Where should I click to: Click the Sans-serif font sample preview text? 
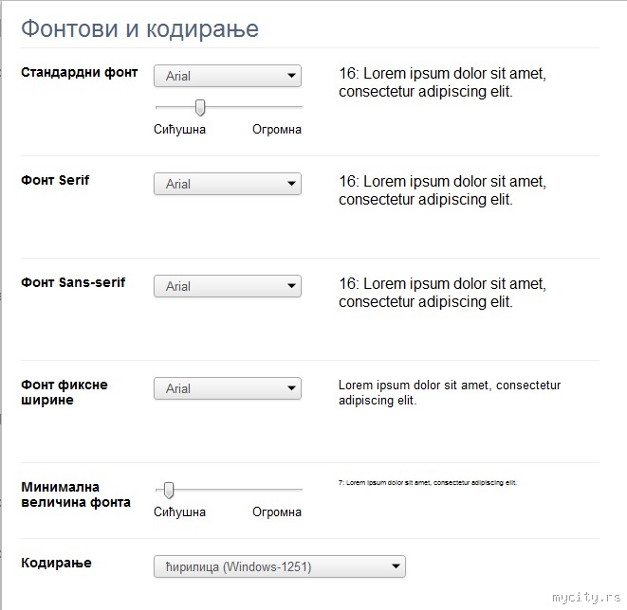click(x=442, y=293)
